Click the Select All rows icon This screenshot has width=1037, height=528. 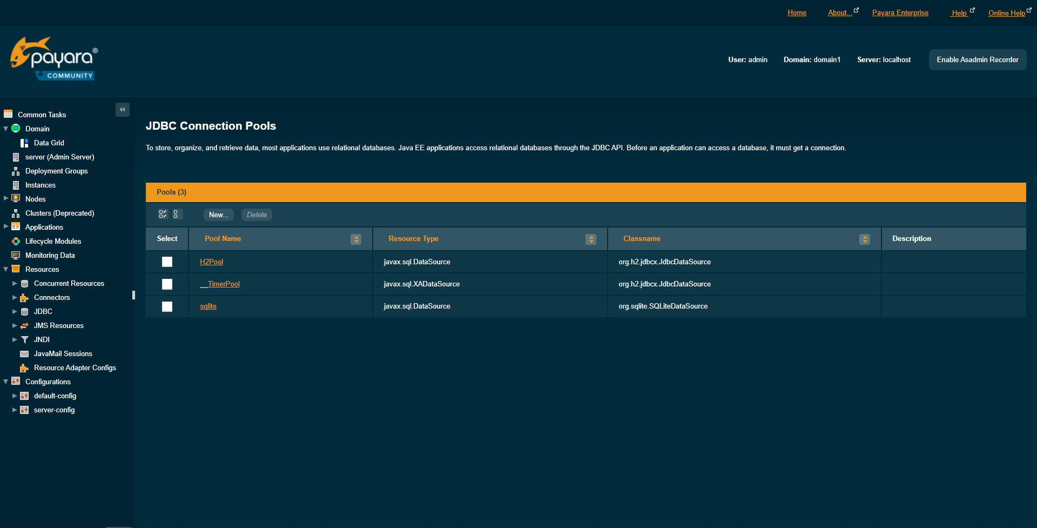pos(163,214)
